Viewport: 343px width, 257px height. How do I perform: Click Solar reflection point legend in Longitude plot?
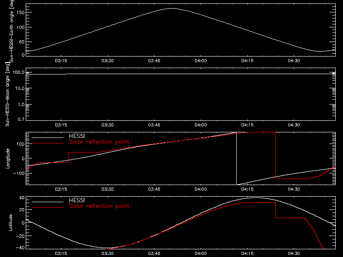pyautogui.click(x=99, y=142)
